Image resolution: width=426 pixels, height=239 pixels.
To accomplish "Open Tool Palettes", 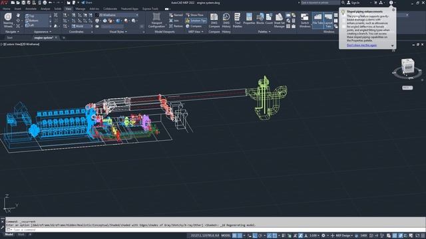I will pos(237,21).
